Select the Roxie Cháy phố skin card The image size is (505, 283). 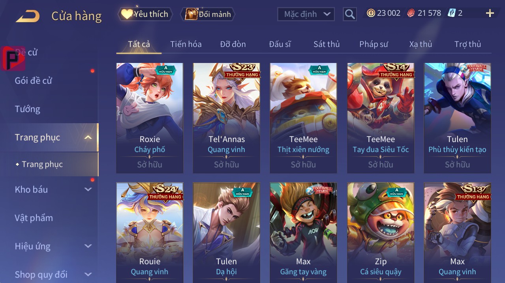coord(150,118)
